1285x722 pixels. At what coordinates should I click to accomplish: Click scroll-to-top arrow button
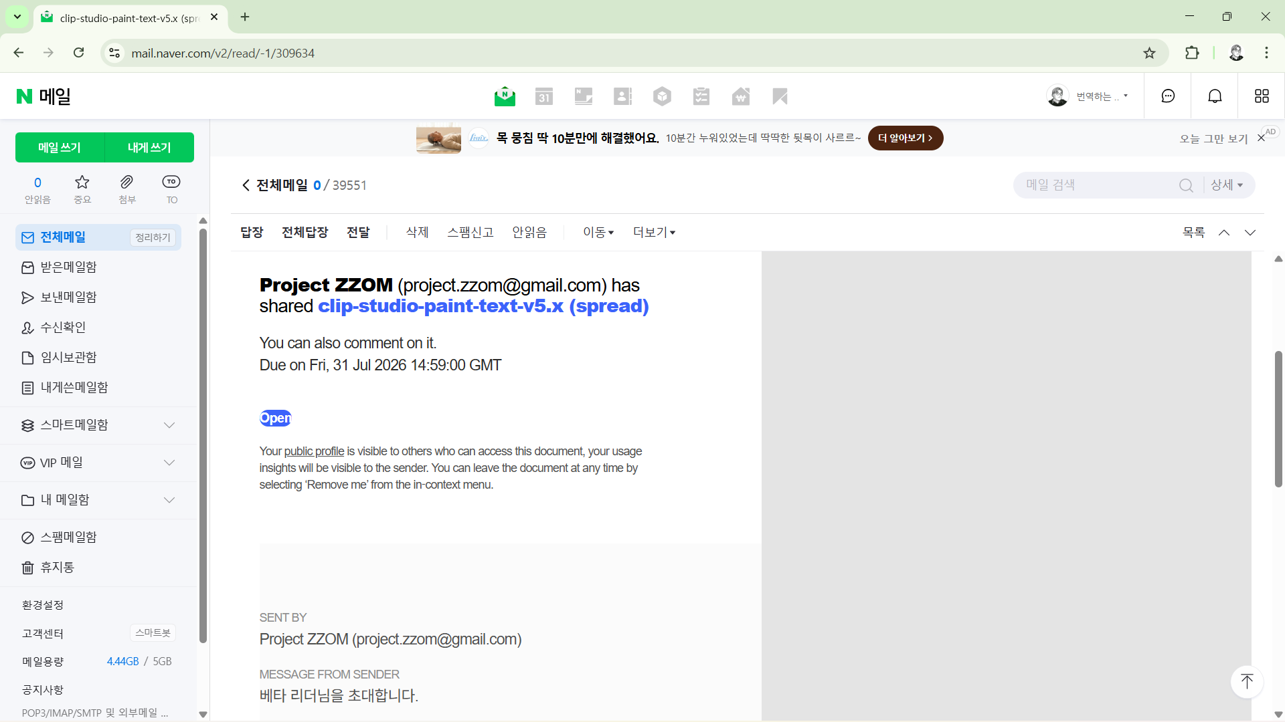[1246, 681]
